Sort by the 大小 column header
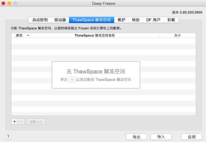 coord(177,35)
